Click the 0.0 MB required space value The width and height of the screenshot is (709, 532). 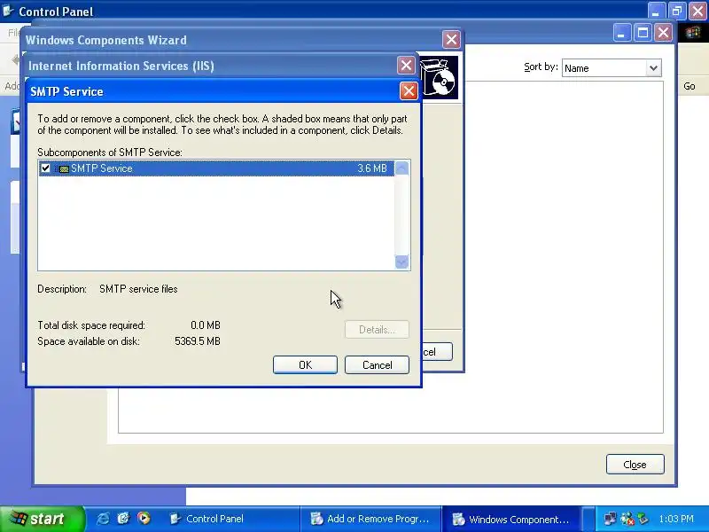(206, 325)
